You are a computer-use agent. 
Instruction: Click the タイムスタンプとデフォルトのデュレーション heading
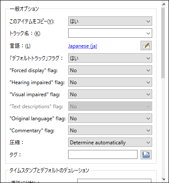click(x=49, y=171)
